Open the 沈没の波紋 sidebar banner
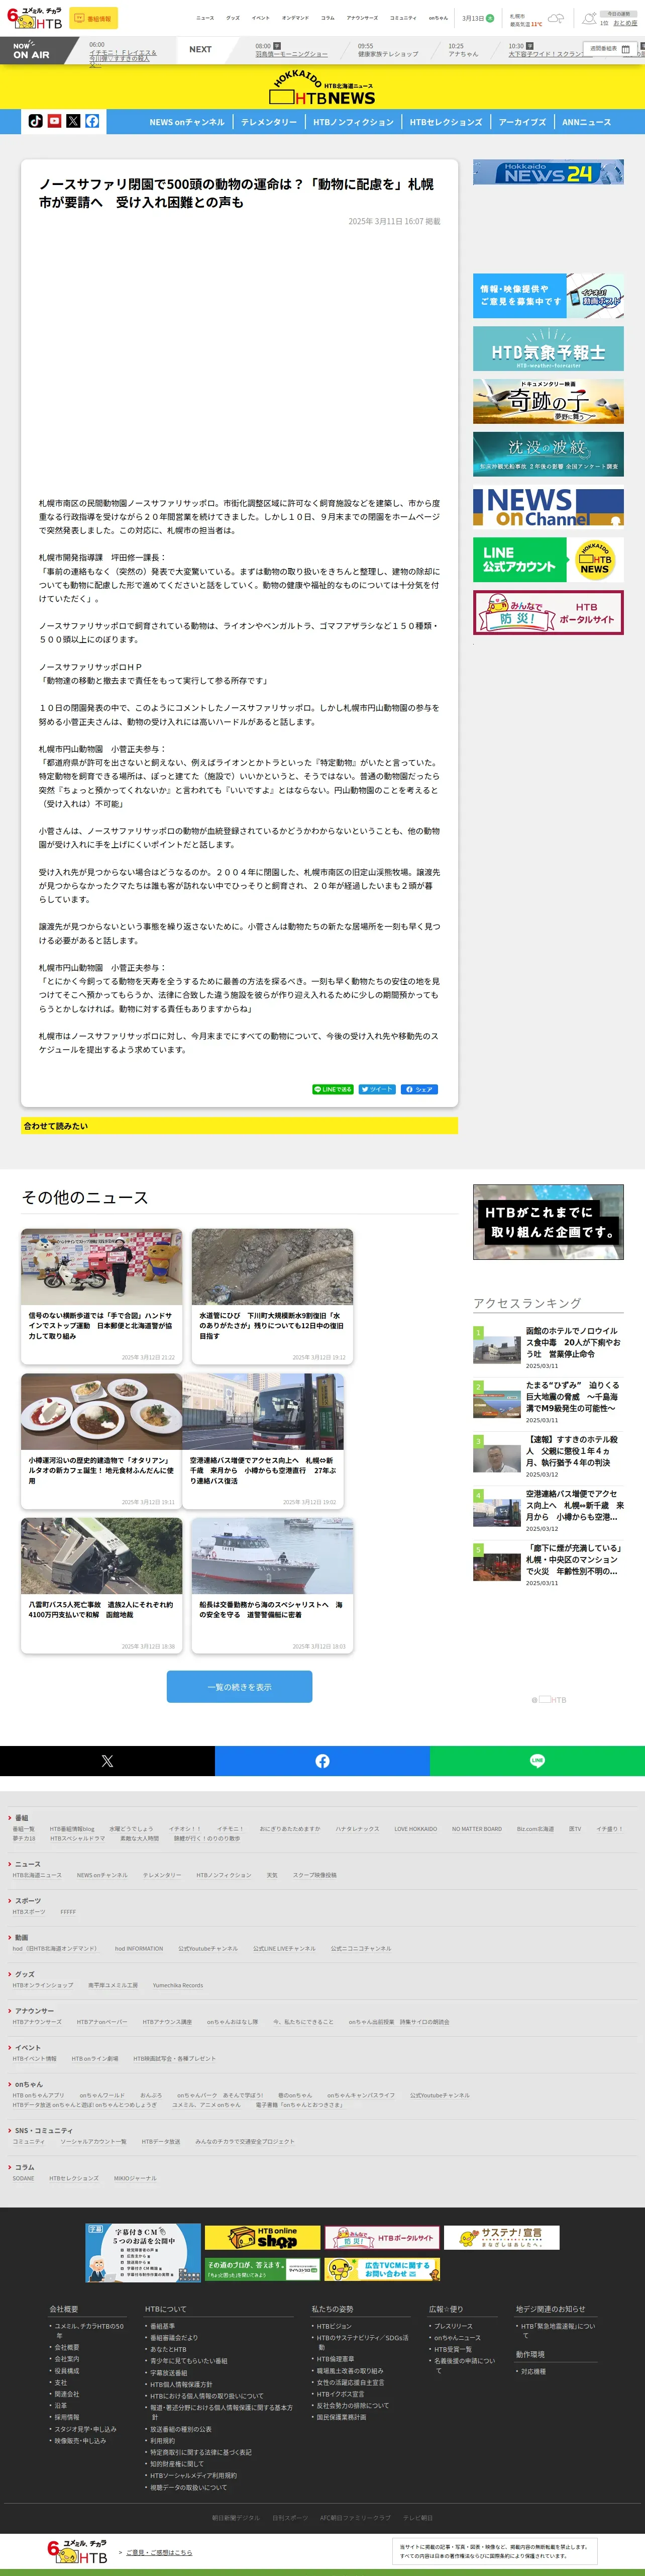This screenshot has width=645, height=2576. click(x=548, y=454)
